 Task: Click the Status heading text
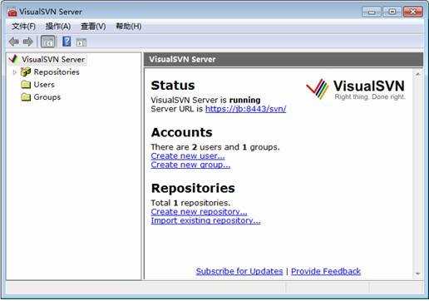(173, 86)
